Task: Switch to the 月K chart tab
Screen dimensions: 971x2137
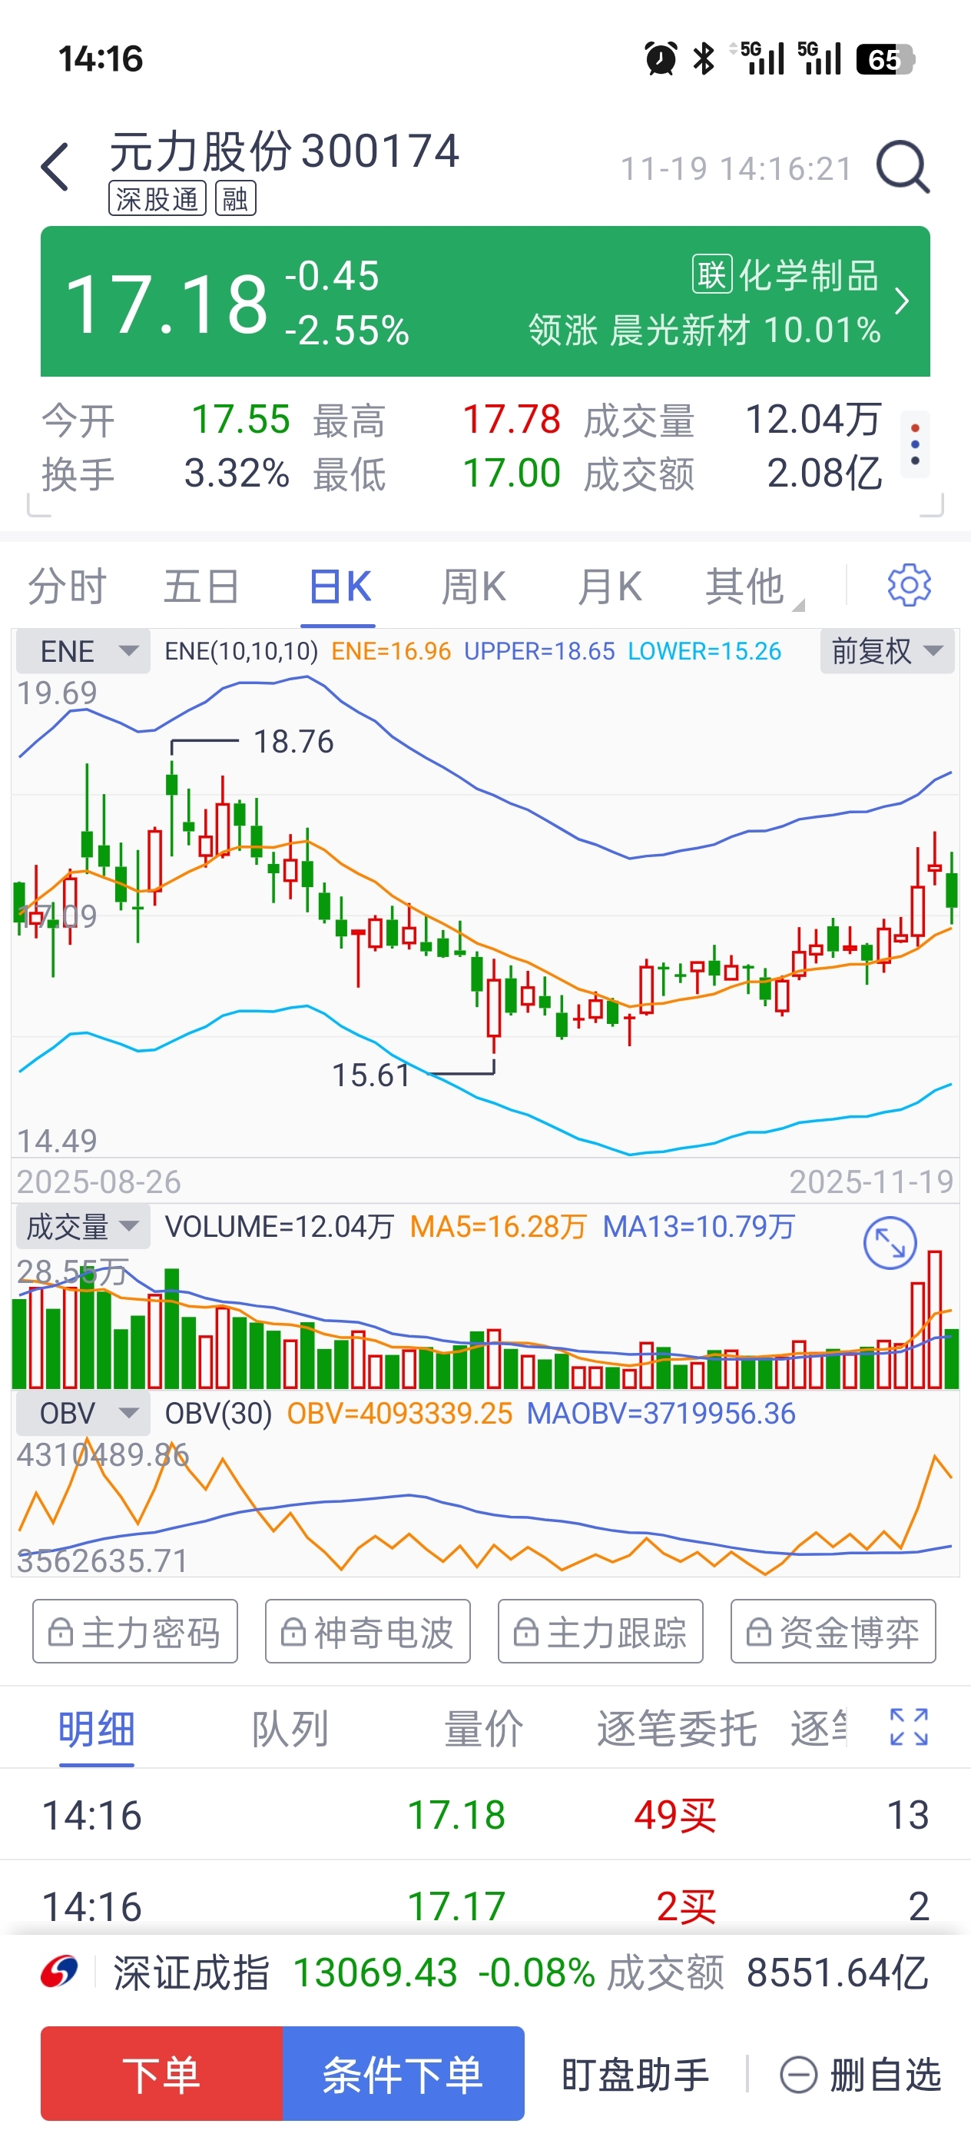Action: [609, 587]
